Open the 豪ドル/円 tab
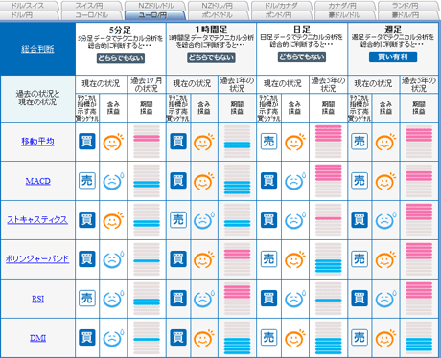This screenshot has width=441, height=358. pos(408,15)
